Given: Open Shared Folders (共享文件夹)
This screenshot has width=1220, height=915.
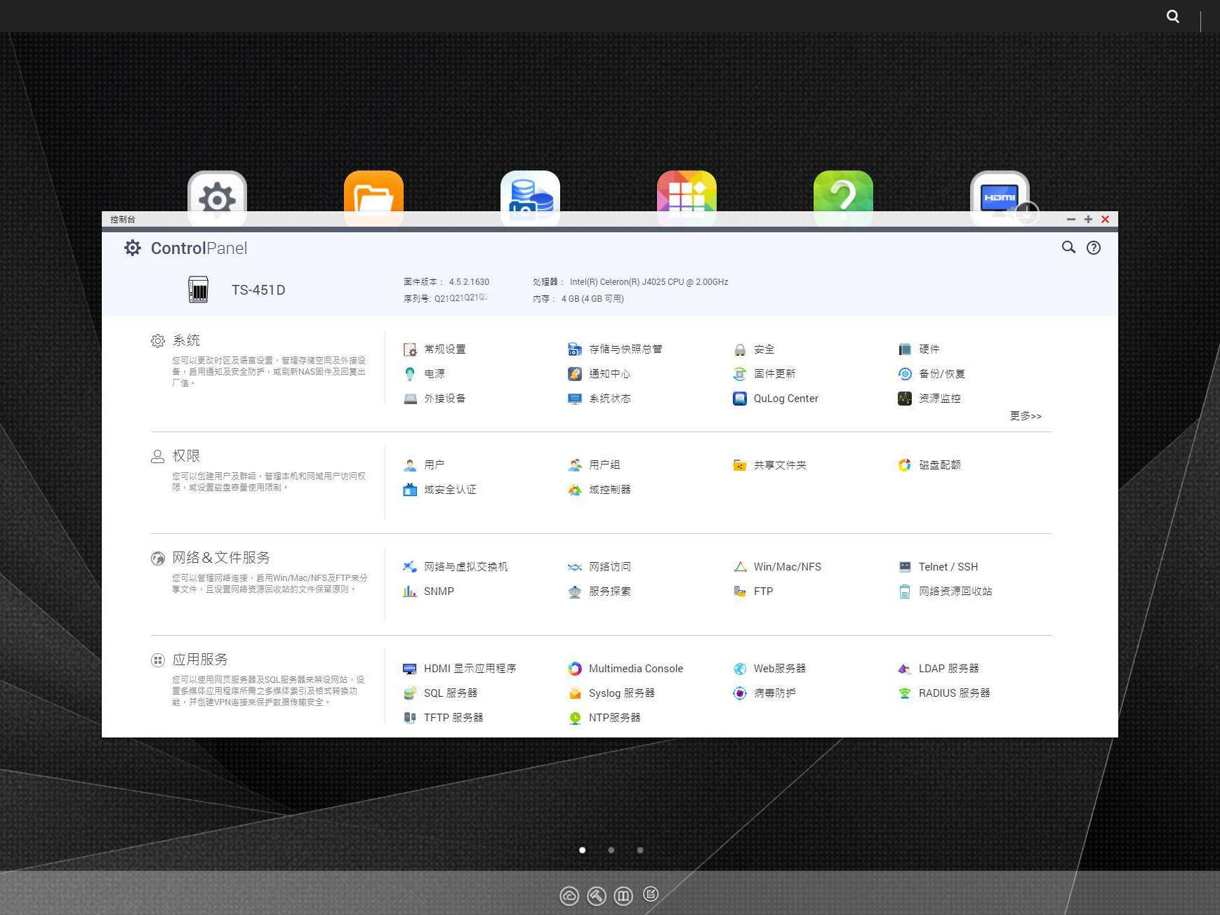Looking at the screenshot, I should (779, 465).
